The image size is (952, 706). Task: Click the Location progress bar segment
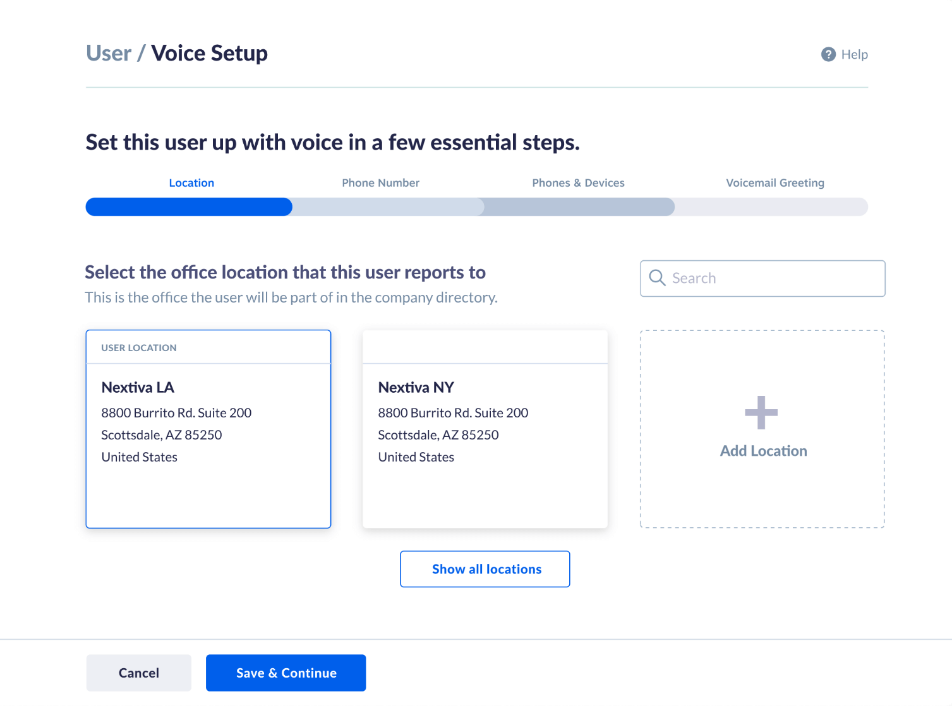click(188, 206)
